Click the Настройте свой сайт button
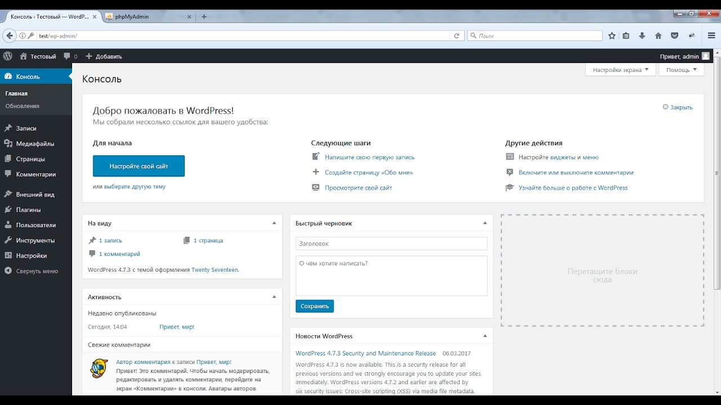Viewport: 721px width, 405px height. (x=139, y=166)
